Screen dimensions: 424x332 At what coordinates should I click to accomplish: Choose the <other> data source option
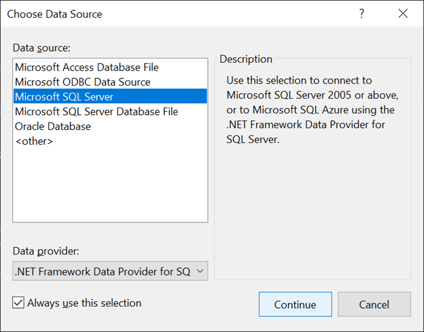pyautogui.click(x=34, y=141)
